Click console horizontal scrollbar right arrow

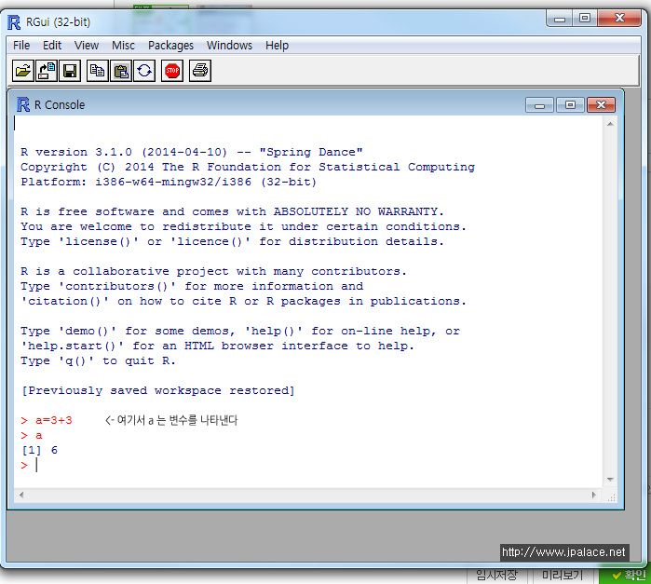(x=593, y=495)
